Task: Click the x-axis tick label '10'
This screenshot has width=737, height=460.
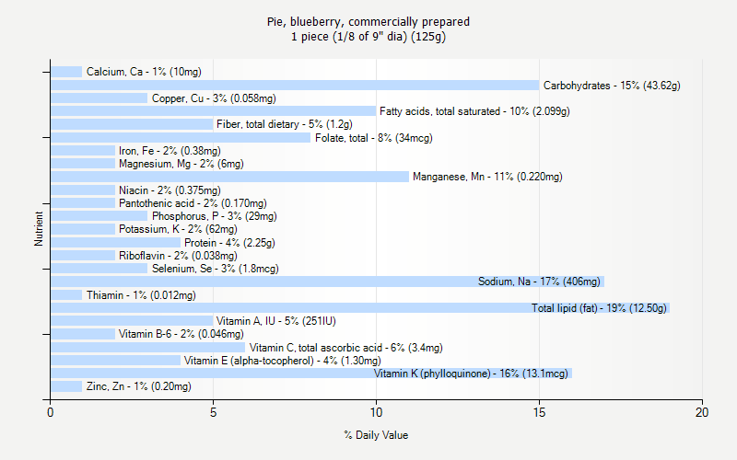Action: tap(376, 412)
